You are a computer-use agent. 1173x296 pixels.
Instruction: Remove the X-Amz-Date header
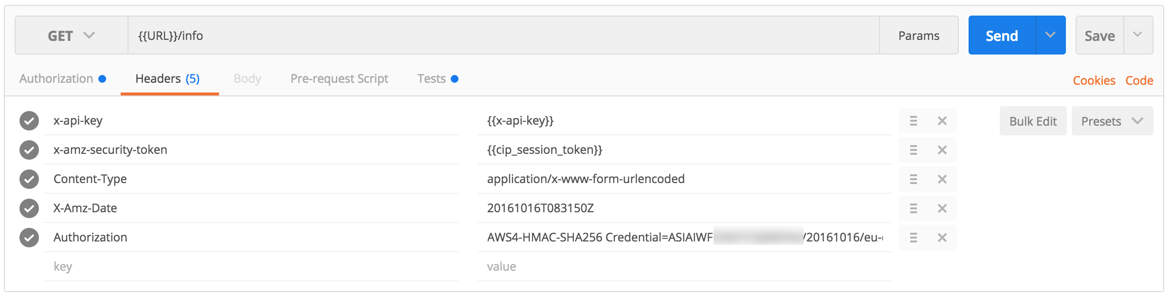(942, 208)
